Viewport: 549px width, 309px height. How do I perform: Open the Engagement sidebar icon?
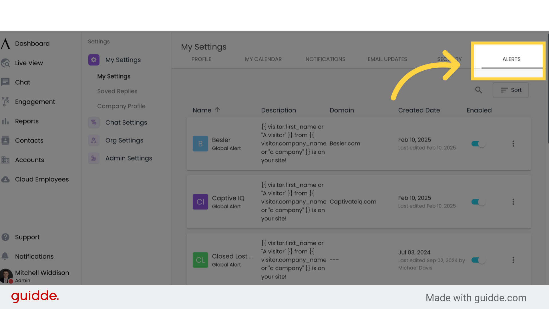5,102
